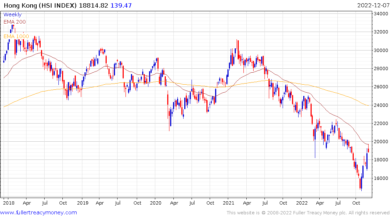Click the 2021 time axis label
390x218 pixels.
click(229, 203)
